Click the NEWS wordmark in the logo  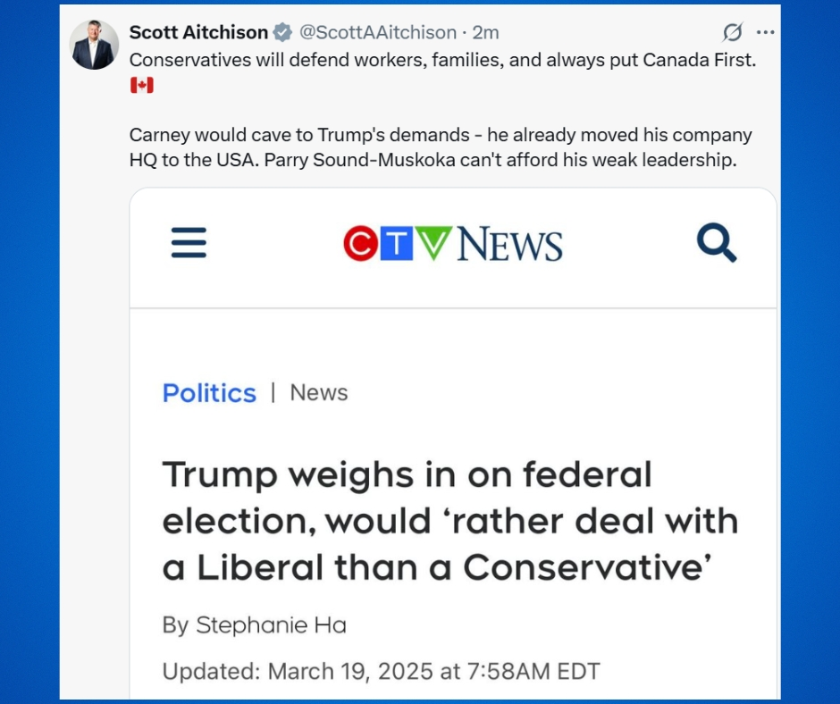click(x=509, y=244)
